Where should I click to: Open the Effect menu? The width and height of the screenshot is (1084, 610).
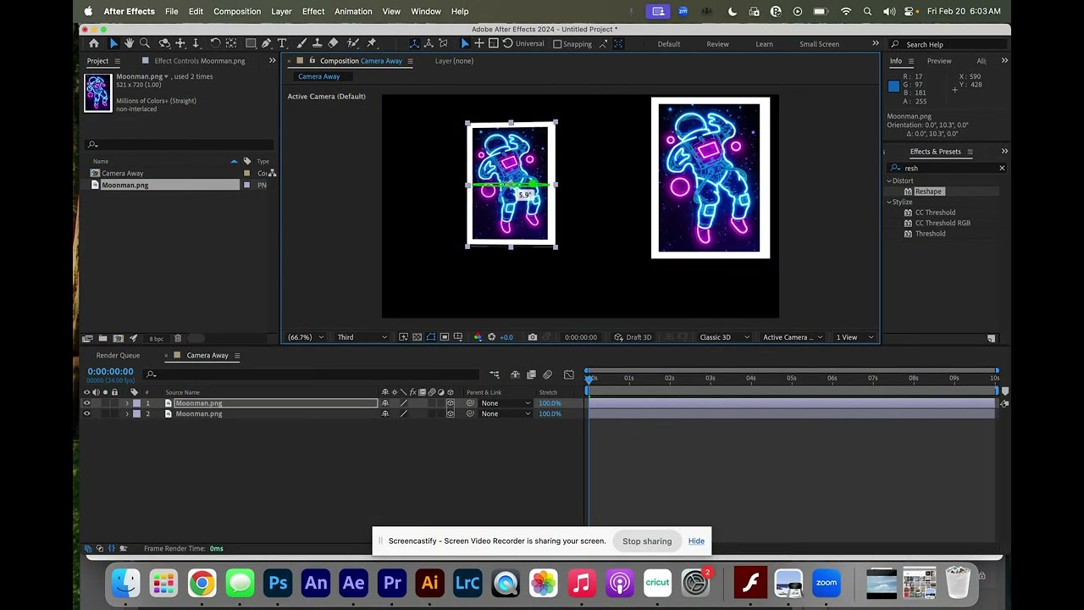[x=313, y=12]
